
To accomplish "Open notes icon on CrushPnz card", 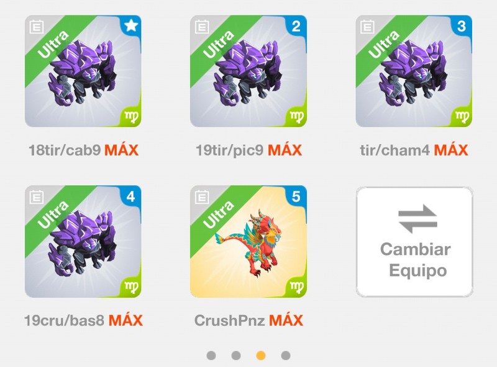I will pos(202,197).
